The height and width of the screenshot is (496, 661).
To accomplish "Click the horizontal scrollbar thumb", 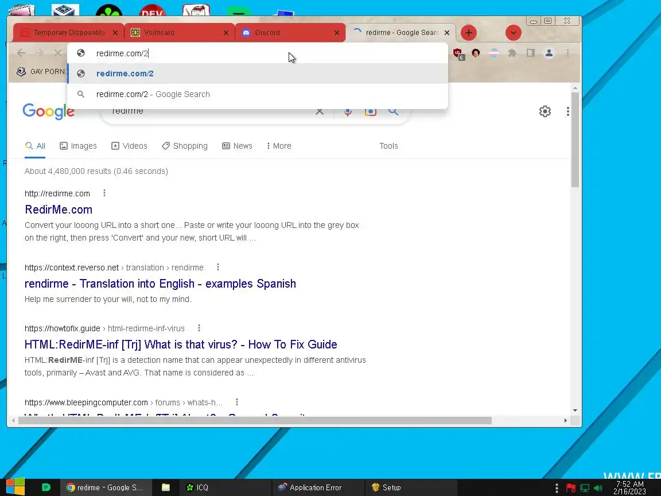I will 255,420.
